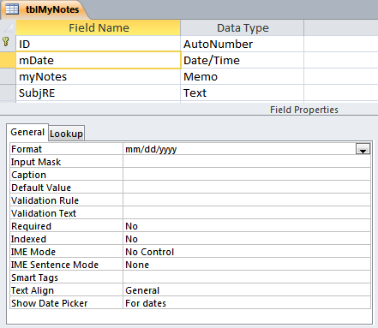Screen dimensions: 378x328
Task: Click the IME Mode property label
Action: point(33,252)
